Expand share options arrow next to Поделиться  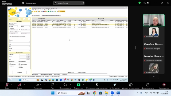tap(84, 85)
